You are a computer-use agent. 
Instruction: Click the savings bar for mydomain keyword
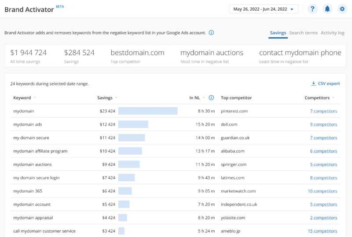[x=148, y=111]
